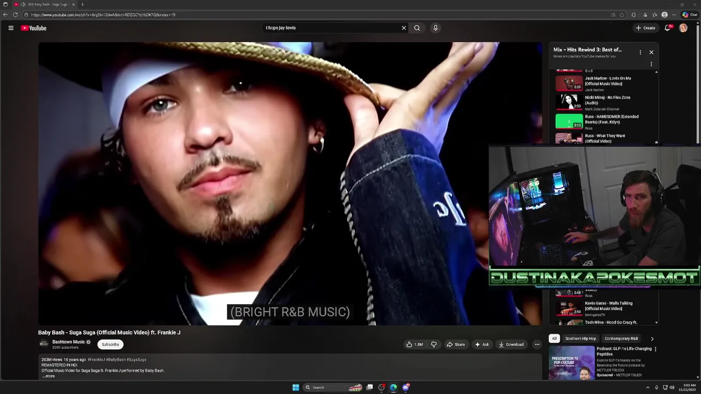Open browser extensions puzzle icon
Image resolution: width=701 pixels, height=394 pixels.
pyautogui.click(x=634, y=15)
